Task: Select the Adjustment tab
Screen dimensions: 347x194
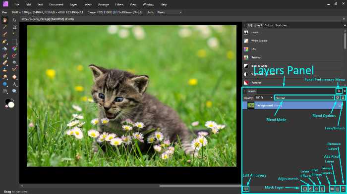Action: tap(255, 25)
